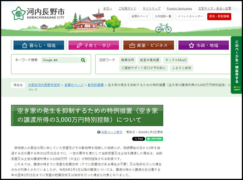Click the pencil icon on 子育て・学び
243x180 pixels.
point(79,46)
